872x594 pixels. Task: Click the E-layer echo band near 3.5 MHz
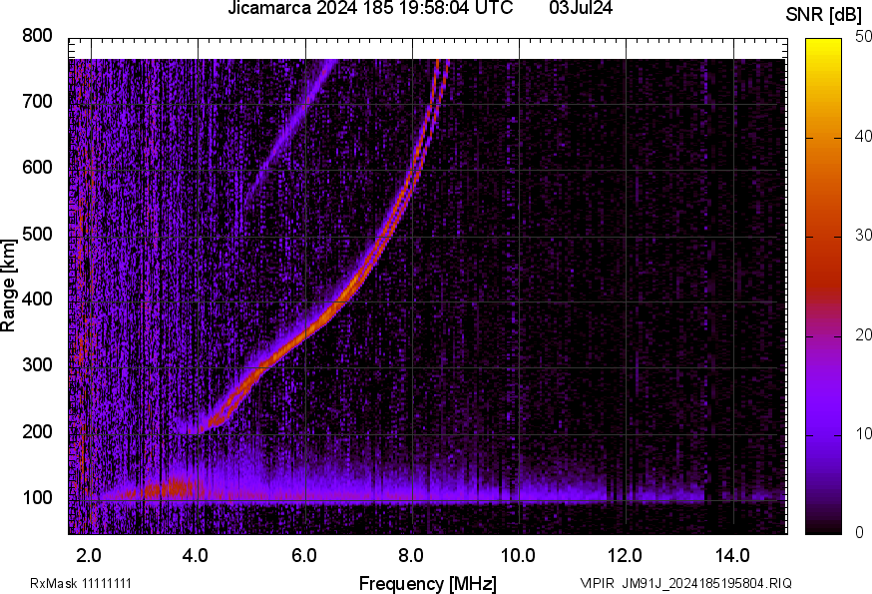click(174, 488)
